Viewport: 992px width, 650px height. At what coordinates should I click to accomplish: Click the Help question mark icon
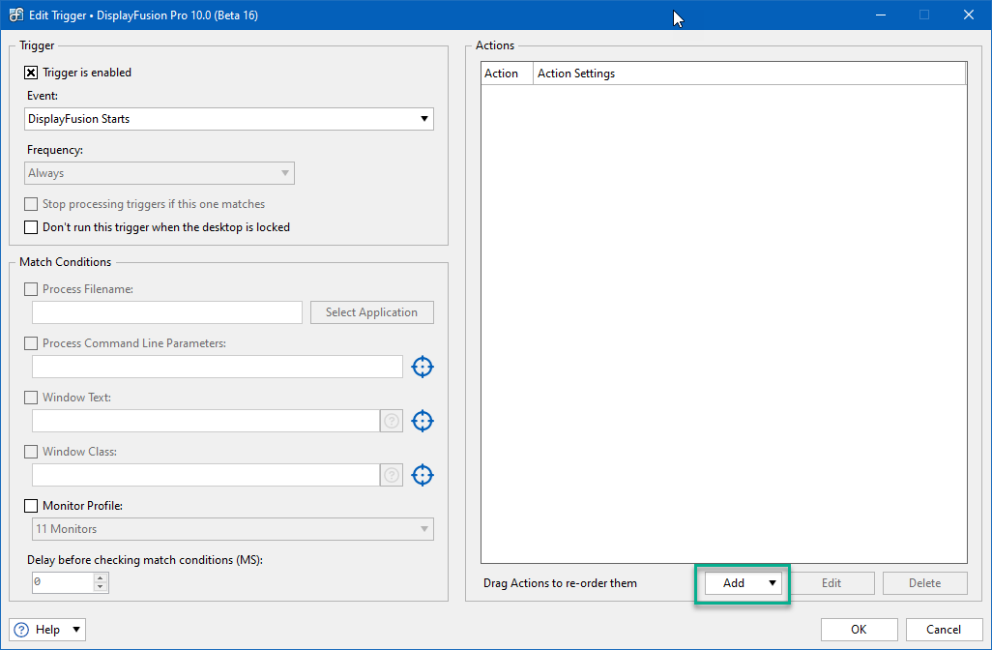(x=21, y=630)
